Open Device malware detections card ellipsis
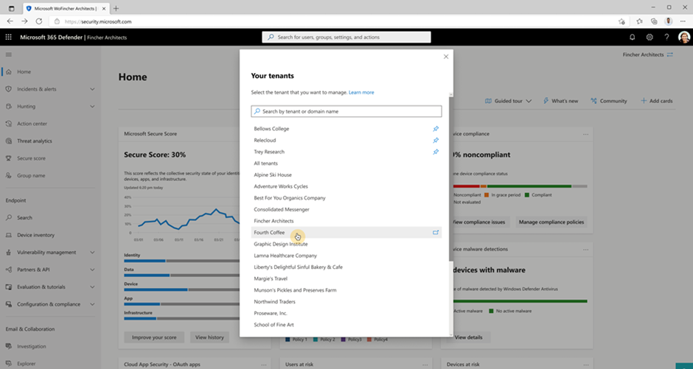This screenshot has height=369, width=693. [x=585, y=250]
